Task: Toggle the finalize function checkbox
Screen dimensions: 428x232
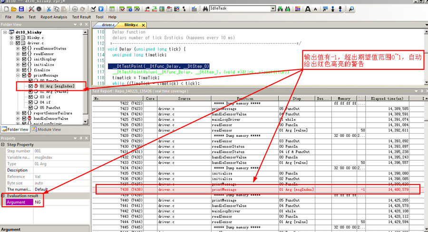Action: pyautogui.click(x=24, y=70)
